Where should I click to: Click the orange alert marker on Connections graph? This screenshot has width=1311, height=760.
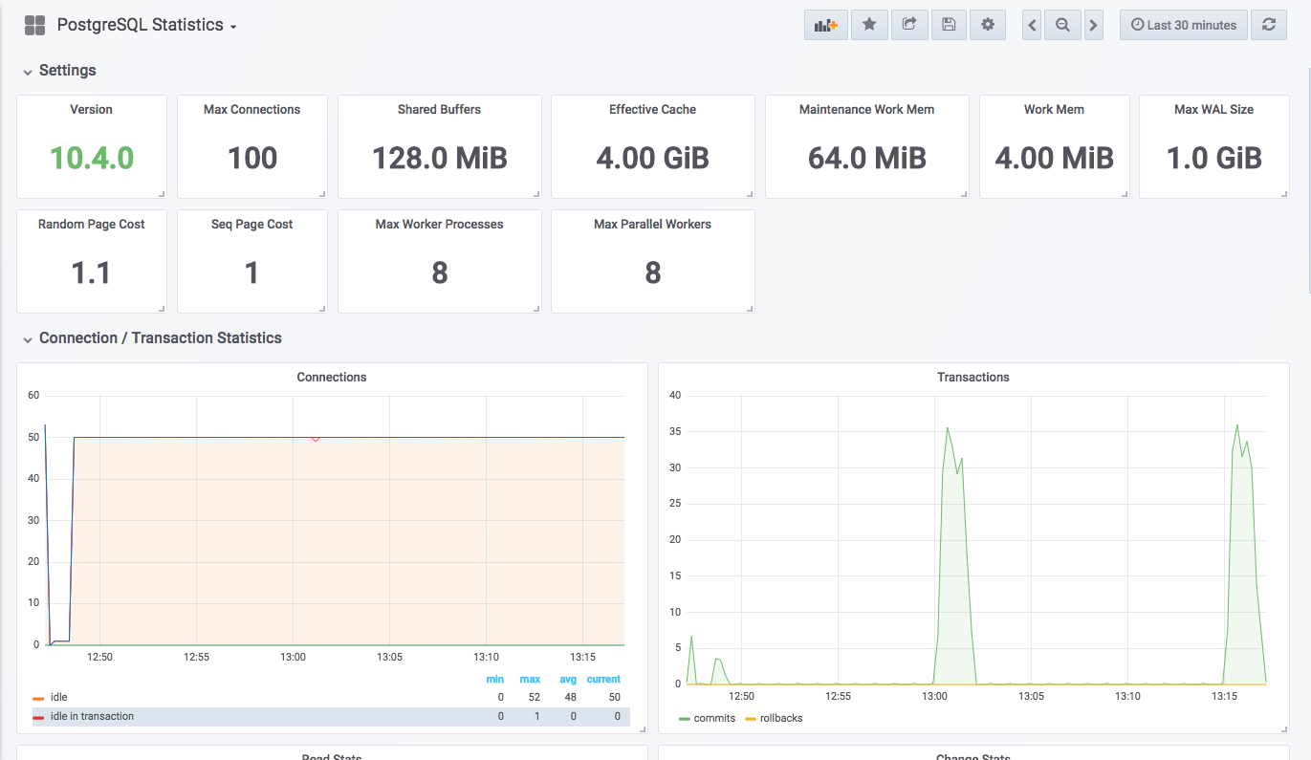(x=315, y=440)
